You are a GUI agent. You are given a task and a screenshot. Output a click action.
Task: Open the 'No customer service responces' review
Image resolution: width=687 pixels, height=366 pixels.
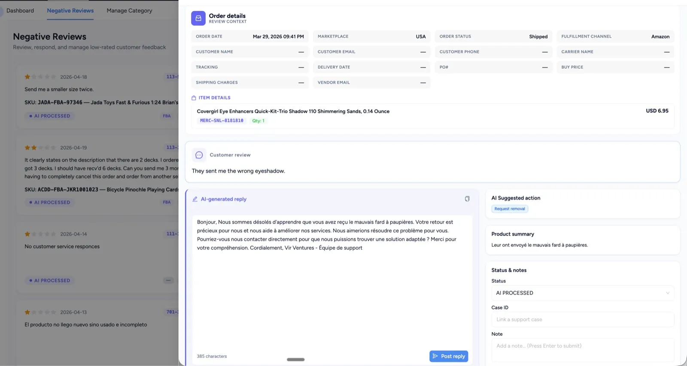point(62,246)
